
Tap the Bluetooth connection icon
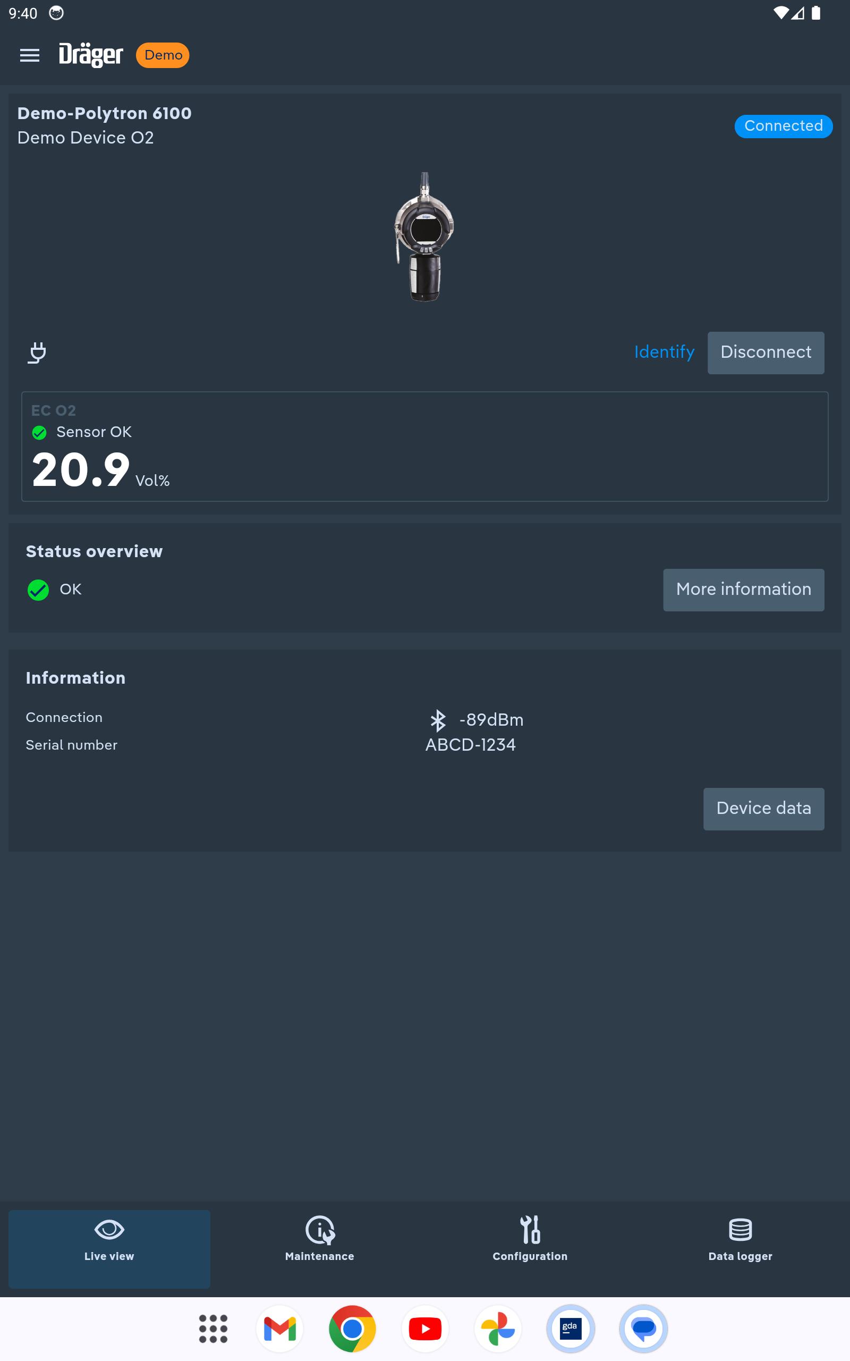[438, 720]
